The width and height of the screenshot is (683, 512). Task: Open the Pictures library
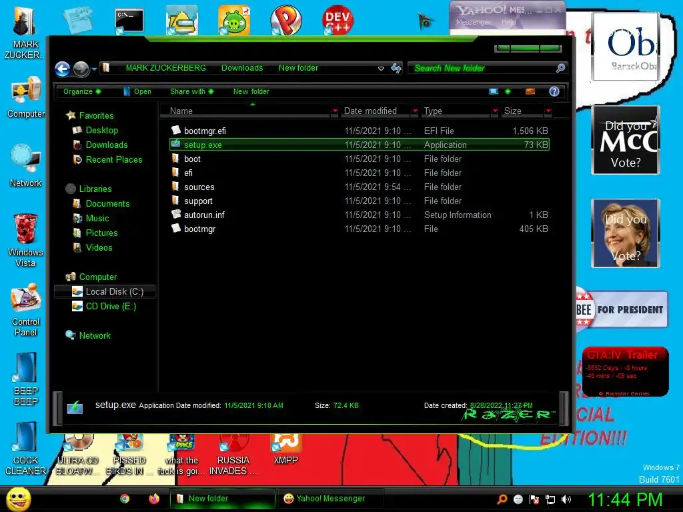[101, 233]
